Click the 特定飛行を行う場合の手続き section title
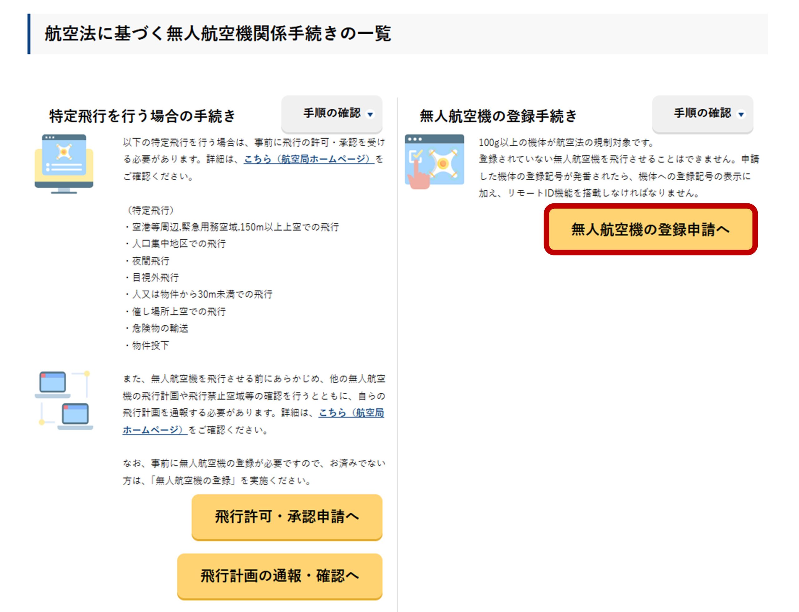The height and width of the screenshot is (612, 799). tap(142, 116)
